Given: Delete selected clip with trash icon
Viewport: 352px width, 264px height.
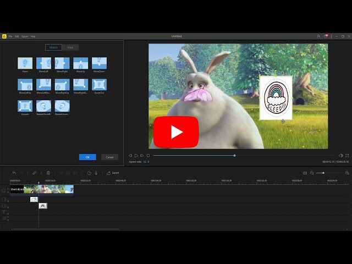Looking at the screenshot, I should [48, 173].
